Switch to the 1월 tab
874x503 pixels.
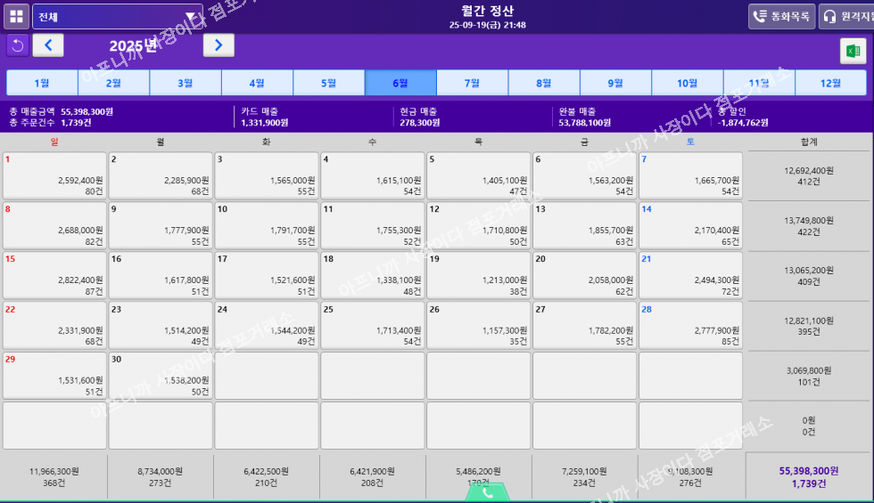[x=42, y=83]
